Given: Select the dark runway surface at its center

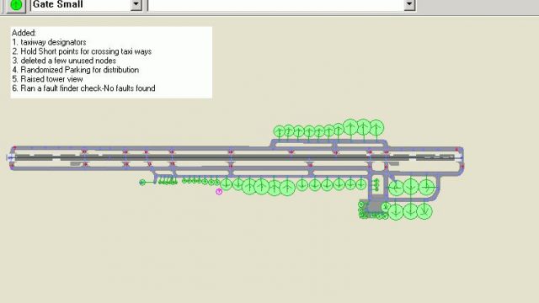Looking at the screenshot, I should click(x=234, y=157).
